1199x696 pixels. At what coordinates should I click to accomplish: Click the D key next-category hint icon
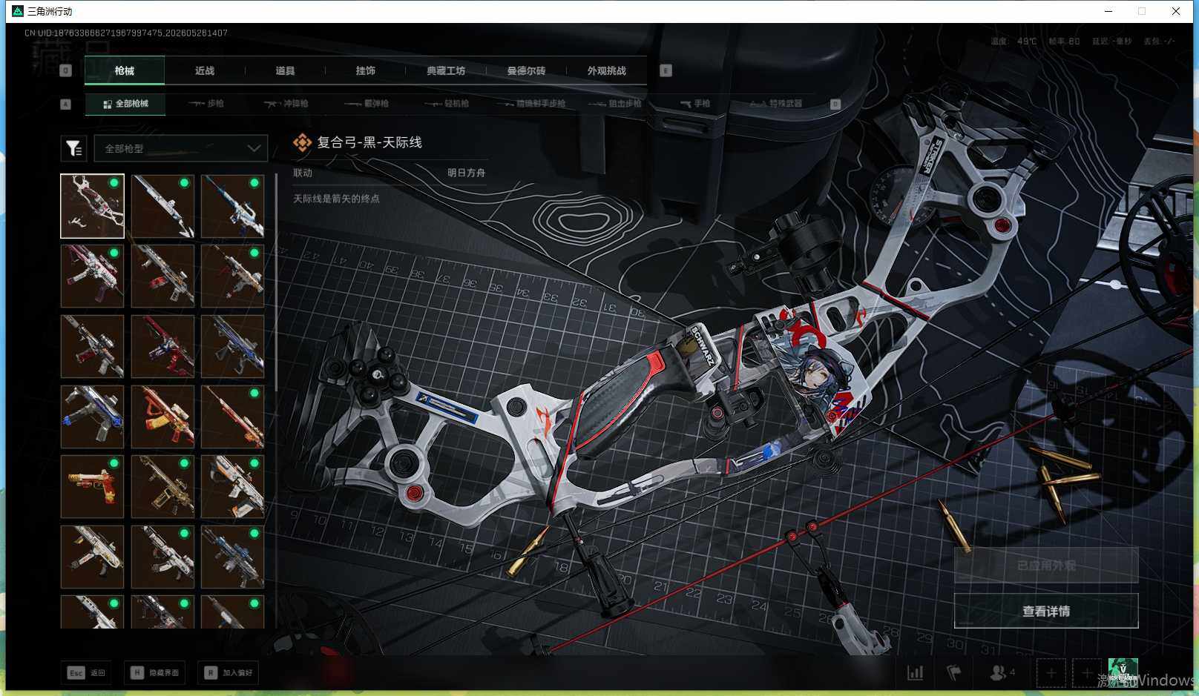point(835,104)
